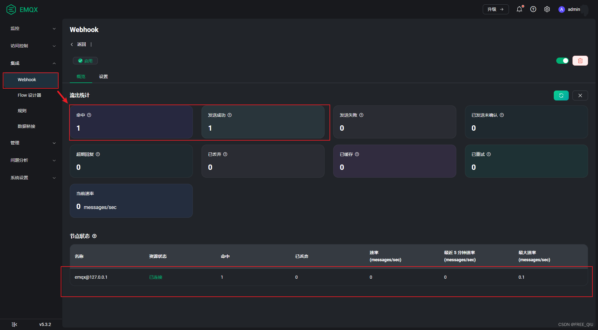Click the 返回 back link
This screenshot has width=598, height=330.
tap(82, 44)
